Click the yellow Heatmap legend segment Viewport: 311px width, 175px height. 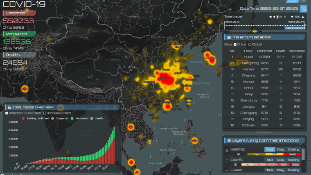[x=274, y=154]
